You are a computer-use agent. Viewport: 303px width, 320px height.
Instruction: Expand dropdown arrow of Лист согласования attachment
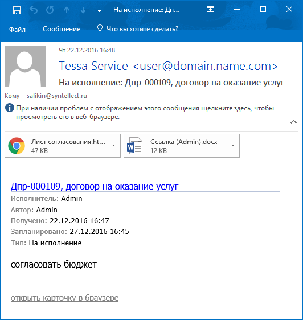click(113, 146)
